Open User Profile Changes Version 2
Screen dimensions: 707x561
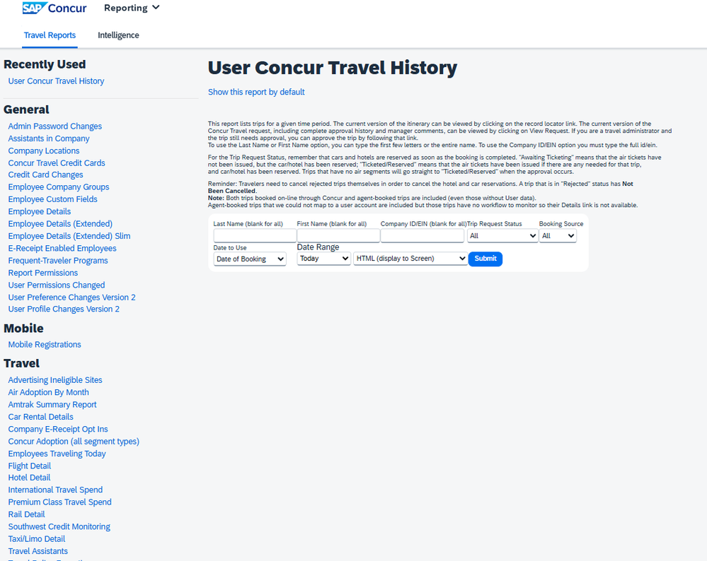64,309
